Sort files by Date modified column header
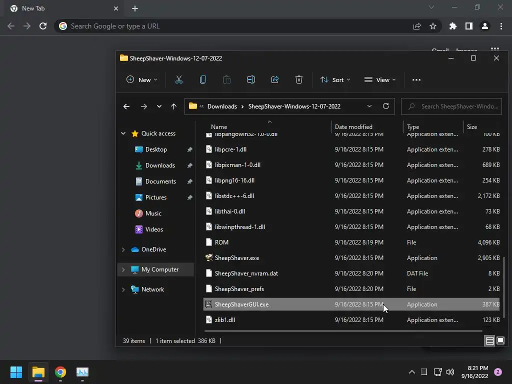 click(x=353, y=127)
